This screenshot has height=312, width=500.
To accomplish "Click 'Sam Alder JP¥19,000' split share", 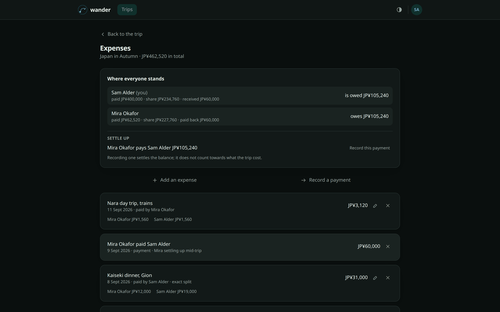I will click(176, 292).
